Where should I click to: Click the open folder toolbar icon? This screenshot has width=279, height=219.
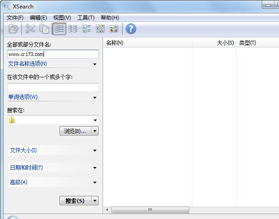pyautogui.click(x=14, y=29)
